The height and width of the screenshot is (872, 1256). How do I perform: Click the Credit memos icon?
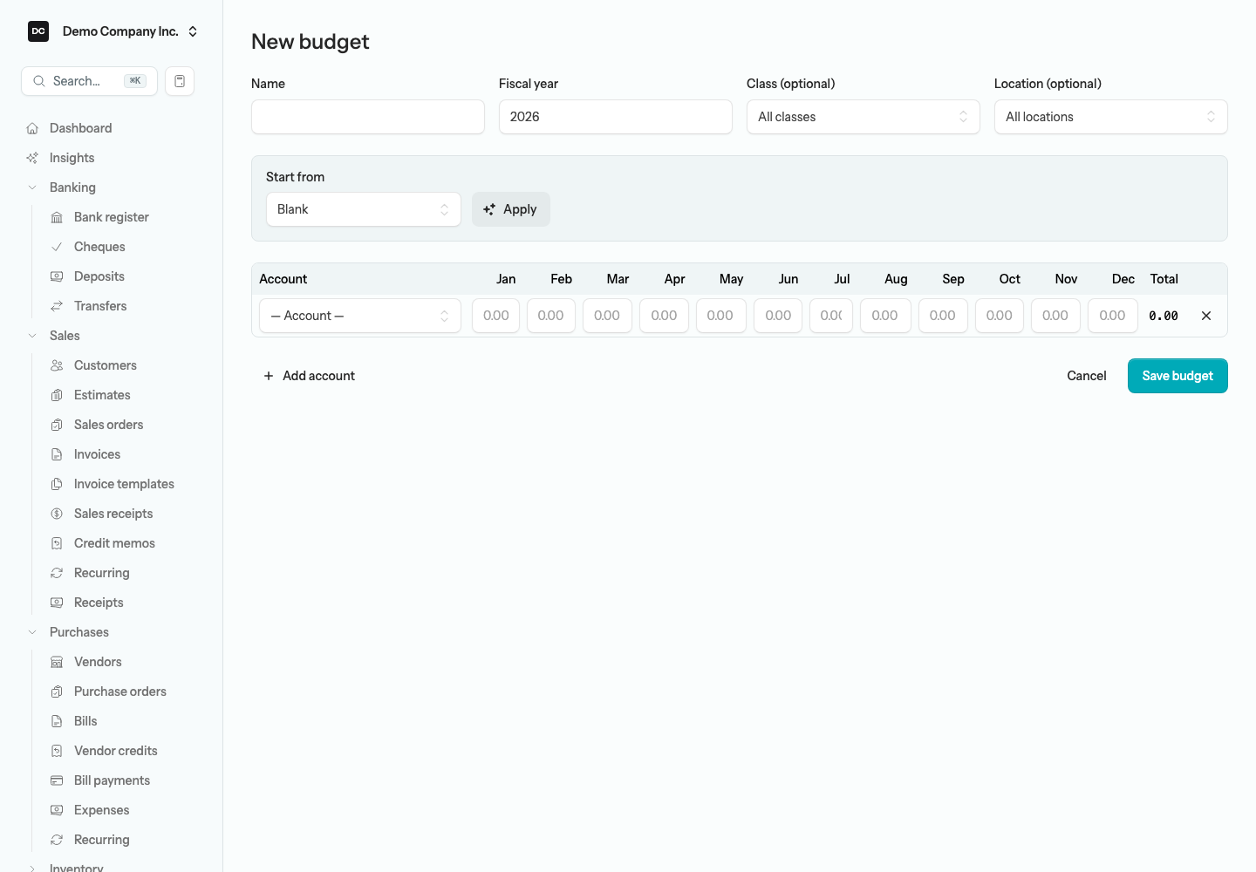(57, 543)
